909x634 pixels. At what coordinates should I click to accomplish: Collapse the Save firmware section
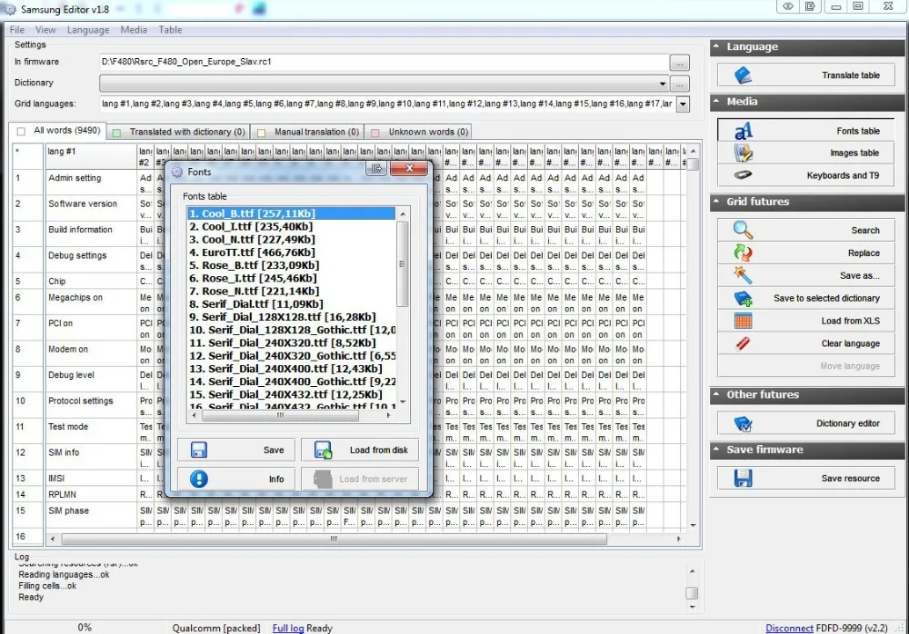(x=717, y=449)
